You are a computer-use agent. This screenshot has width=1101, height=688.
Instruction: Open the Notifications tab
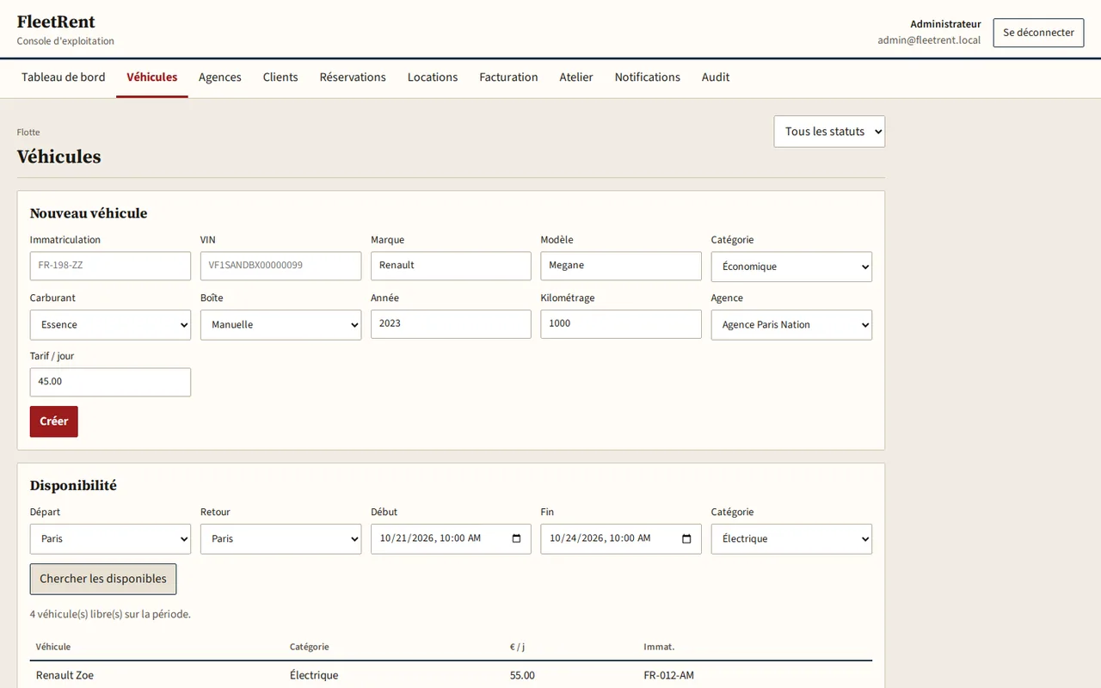tap(648, 77)
